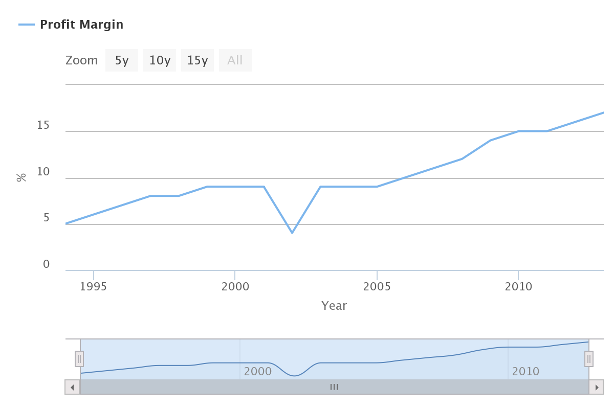Click the line at year 2010
Screen dimensions: 614x409
(x=519, y=131)
